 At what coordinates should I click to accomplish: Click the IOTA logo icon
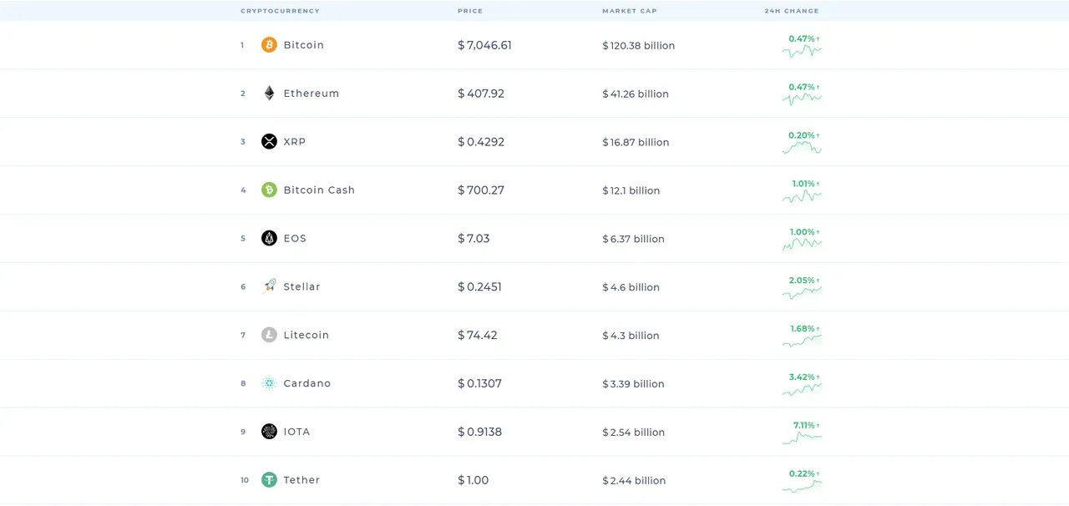click(x=268, y=432)
